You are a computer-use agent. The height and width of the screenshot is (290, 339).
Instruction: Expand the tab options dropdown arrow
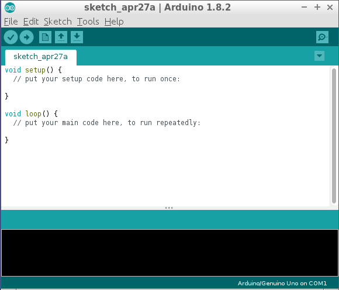point(319,56)
